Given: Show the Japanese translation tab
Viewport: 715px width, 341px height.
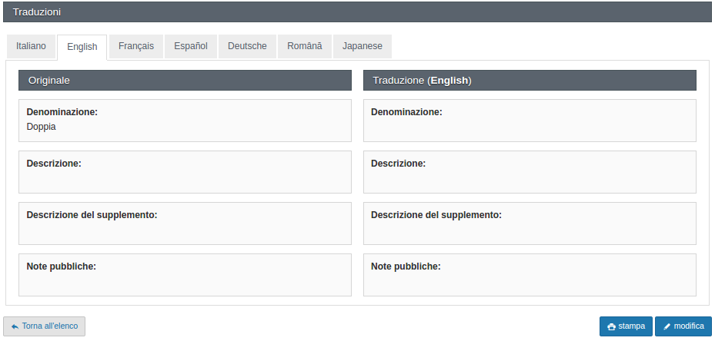Looking at the screenshot, I should (x=362, y=46).
